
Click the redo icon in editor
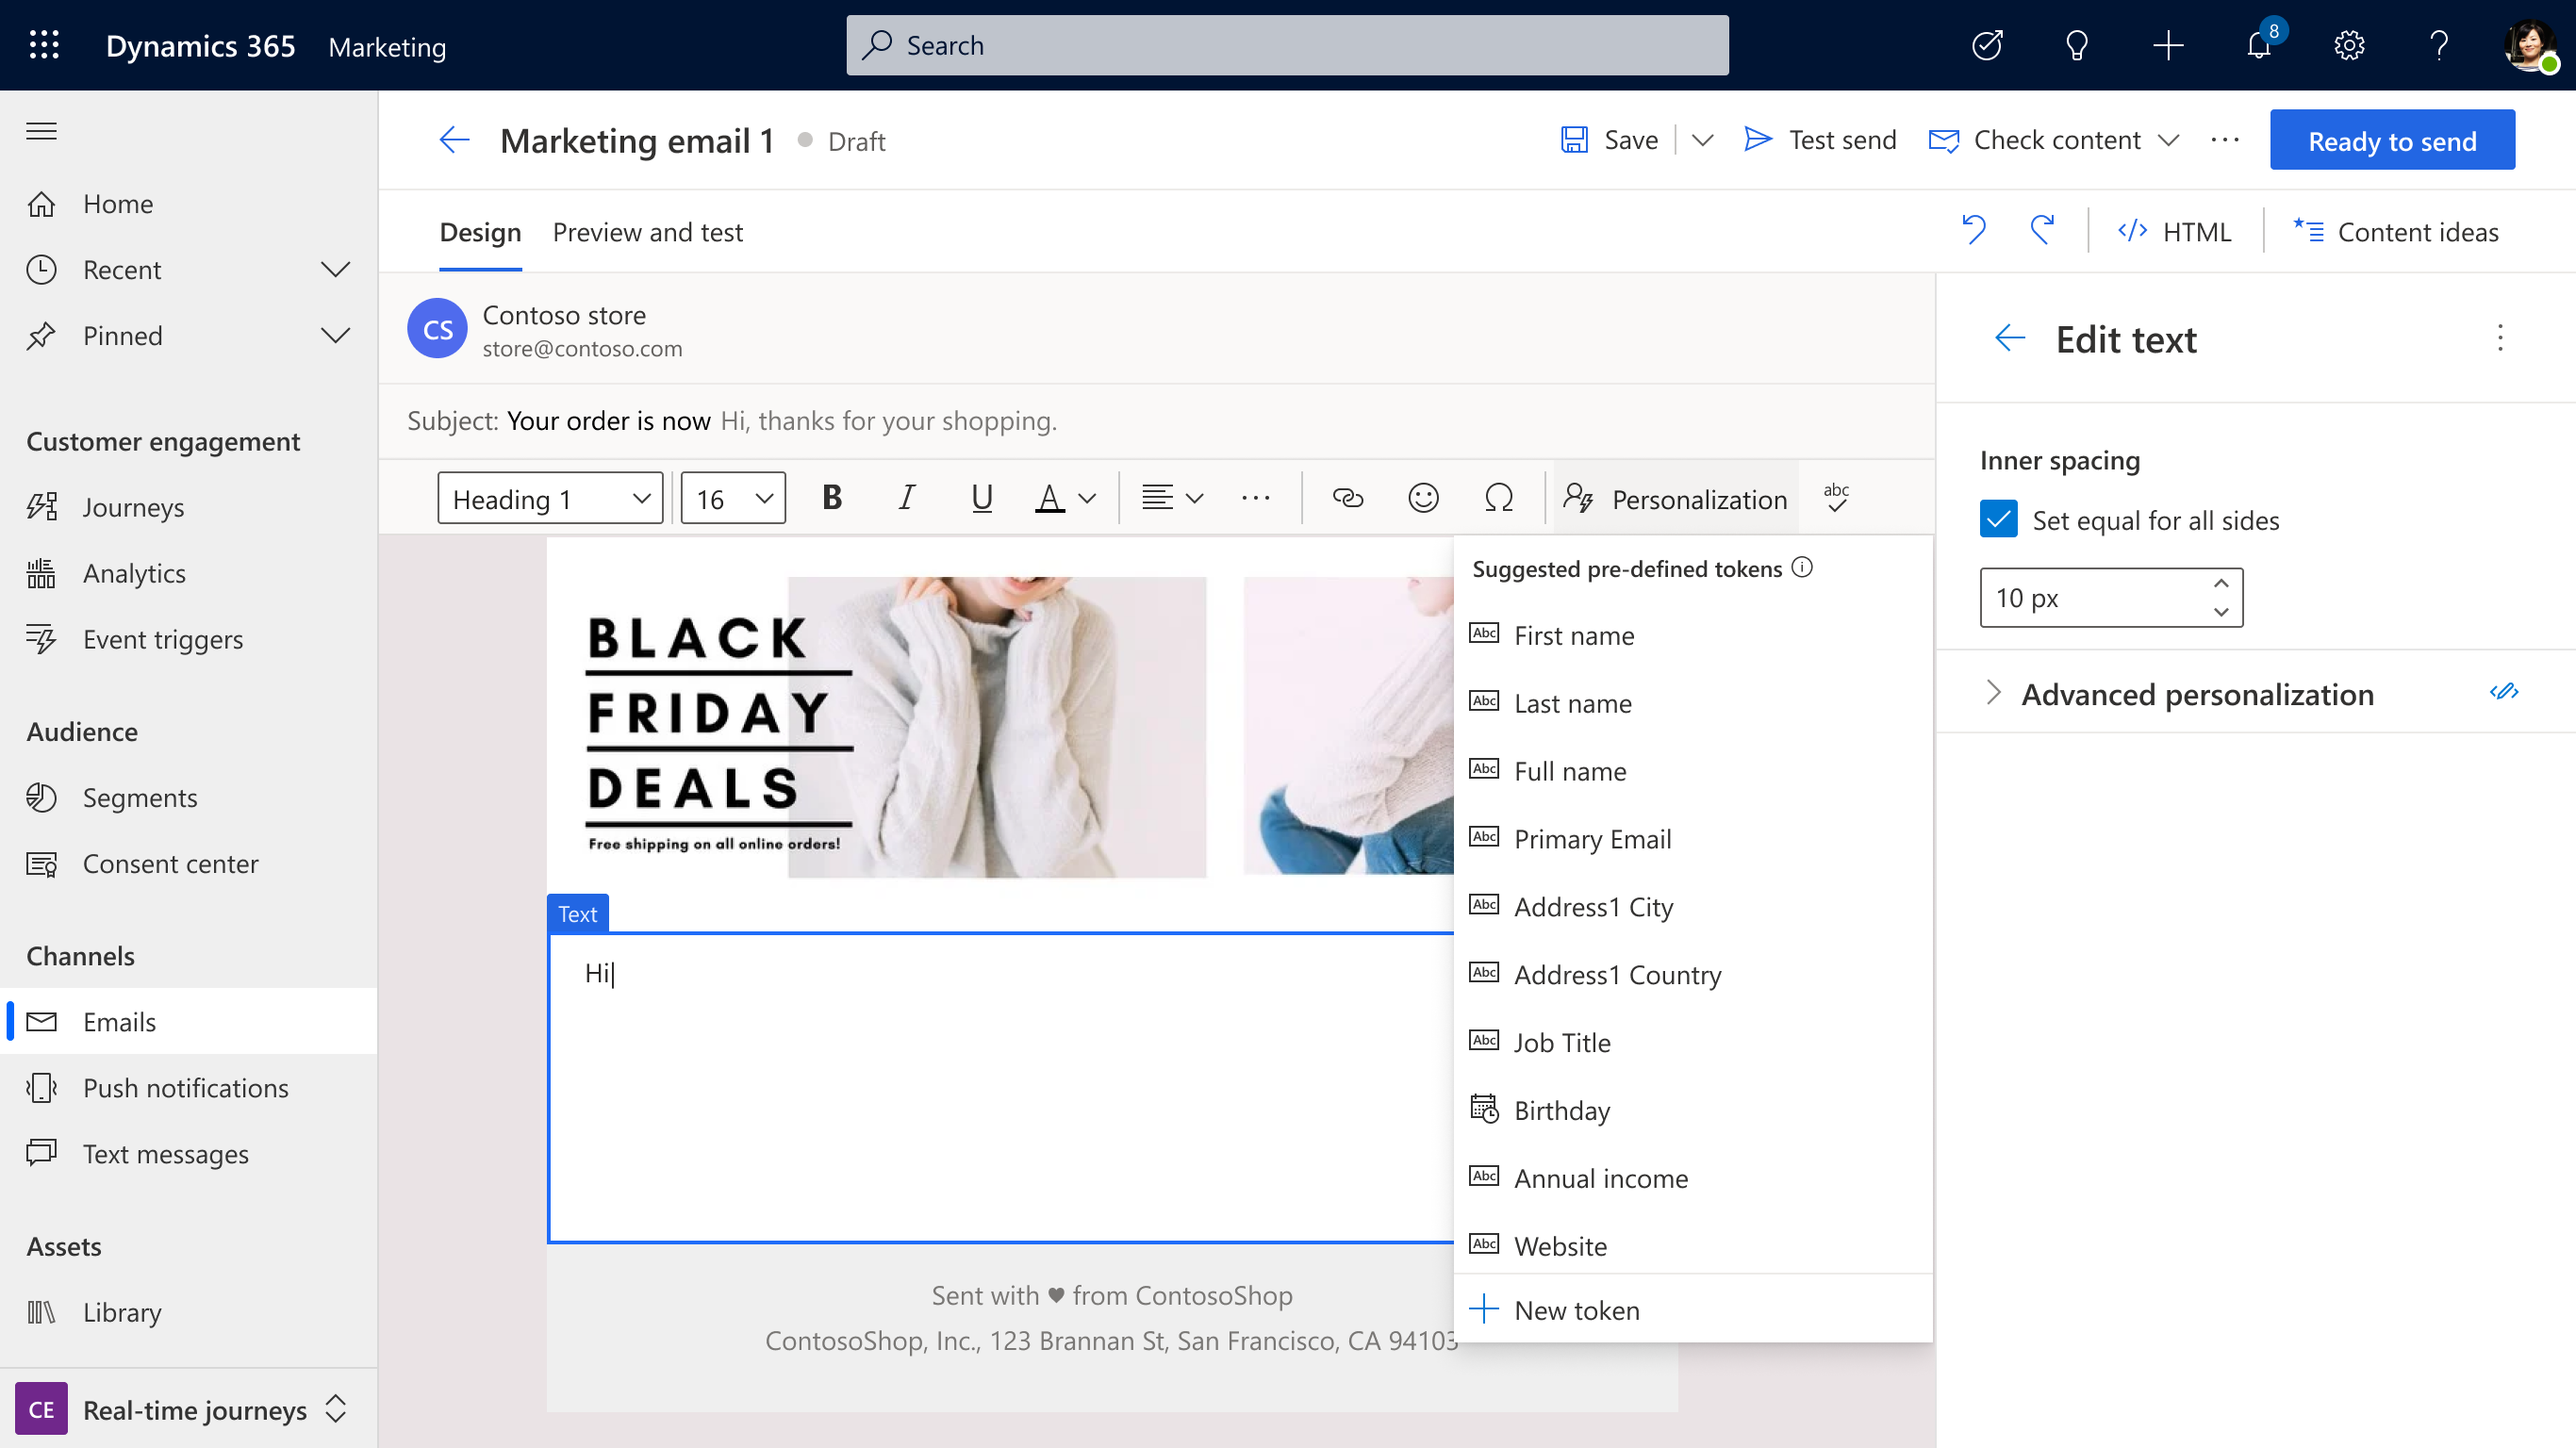click(x=2041, y=232)
